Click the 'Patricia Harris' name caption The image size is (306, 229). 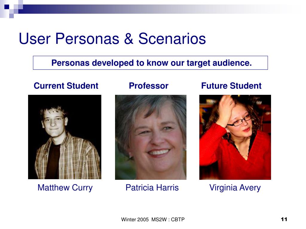pyautogui.click(x=152, y=188)
